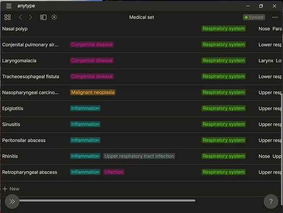This screenshot has height=213, width=283.
Task: Open the hamburger main menu
Action: [9, 6]
